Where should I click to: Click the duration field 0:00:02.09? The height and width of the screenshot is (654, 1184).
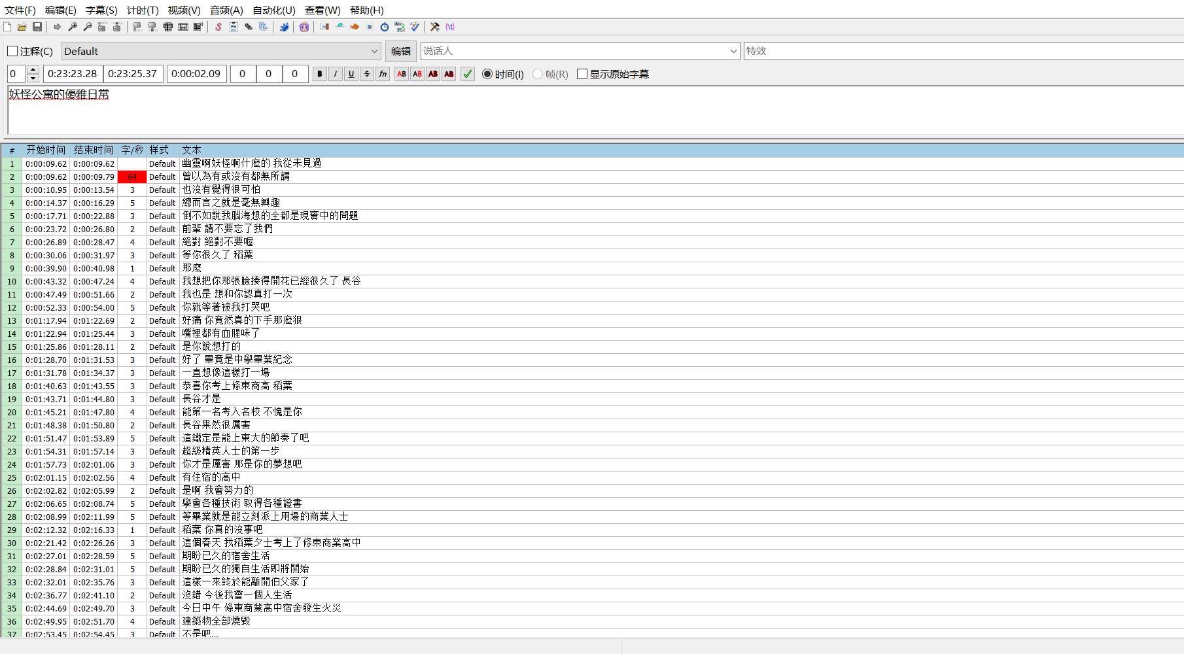pos(196,74)
